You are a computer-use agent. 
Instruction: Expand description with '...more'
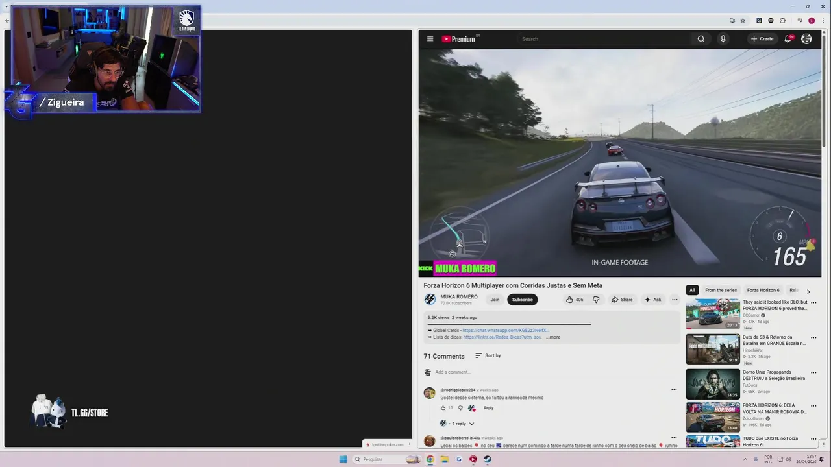click(553, 337)
